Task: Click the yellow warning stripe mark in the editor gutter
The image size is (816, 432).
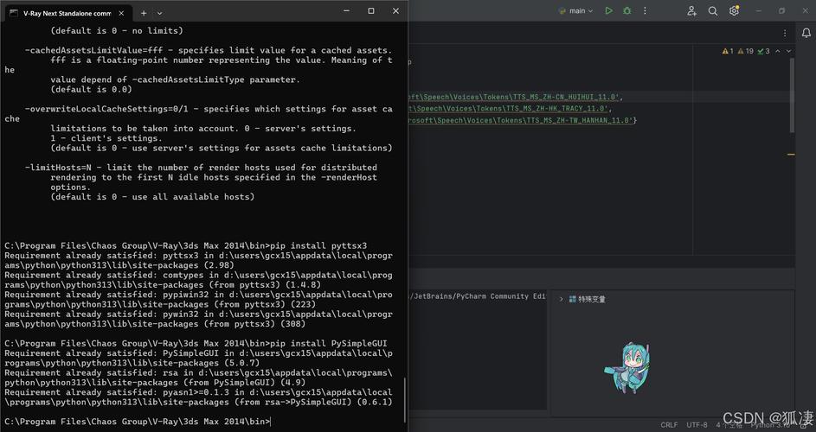Action: (791, 155)
